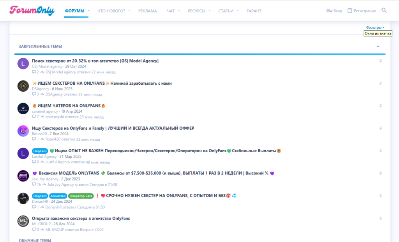Open the ГАРАНТ page

254,11
